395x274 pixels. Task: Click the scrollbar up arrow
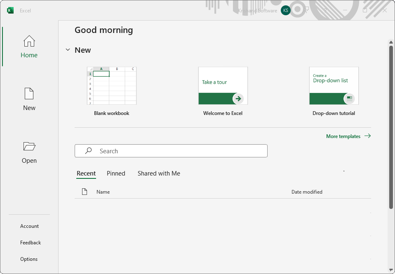[x=391, y=42]
